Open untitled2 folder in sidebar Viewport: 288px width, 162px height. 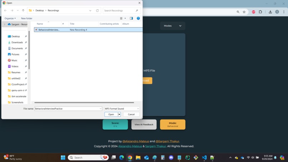pyautogui.click(x=16, y=78)
